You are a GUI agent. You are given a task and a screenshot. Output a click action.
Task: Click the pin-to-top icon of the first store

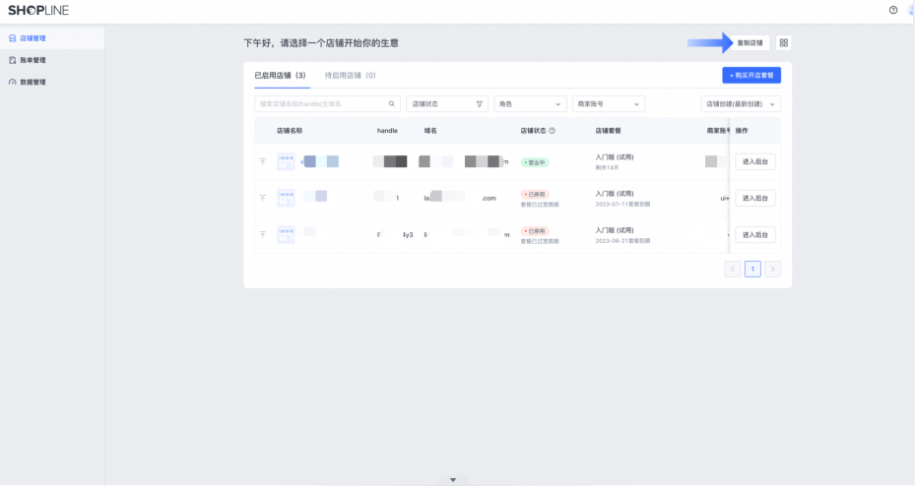(263, 161)
